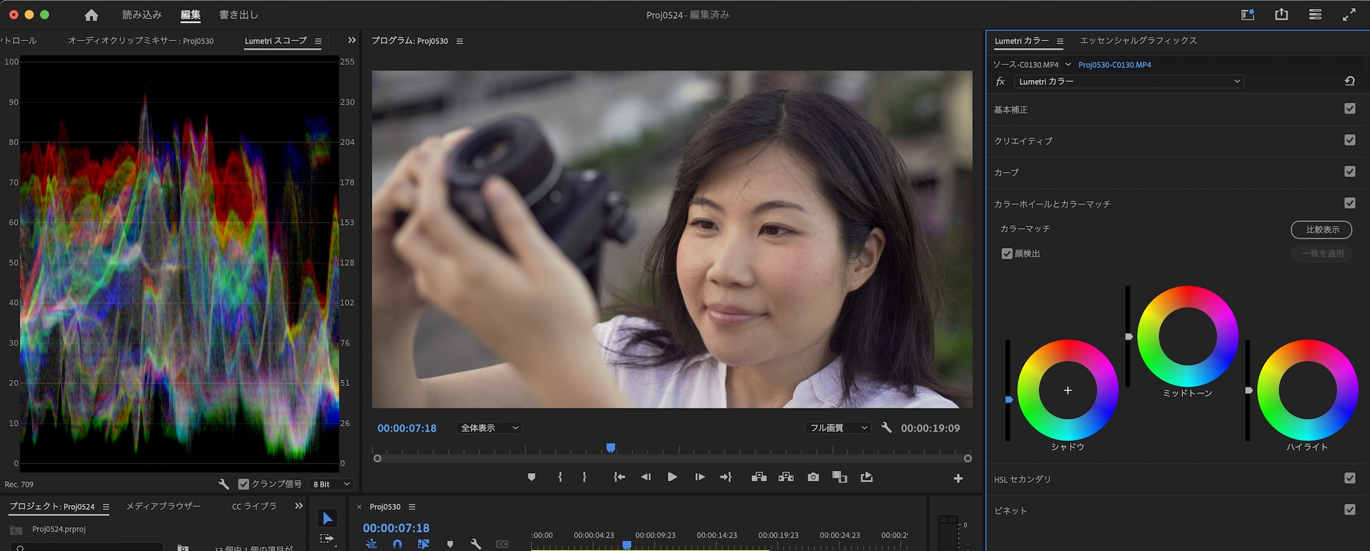1370x551 pixels.
Task: Click the Reset Lumetri effect arrow icon
Action: click(1349, 81)
